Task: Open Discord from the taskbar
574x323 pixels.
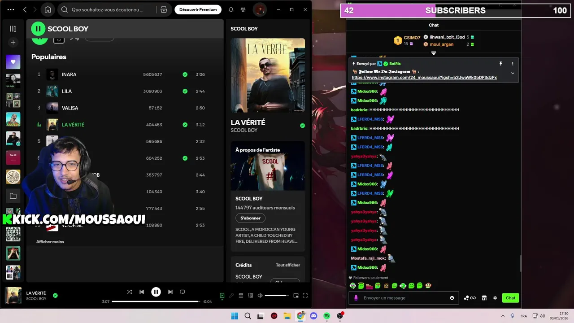Action: click(x=313, y=316)
